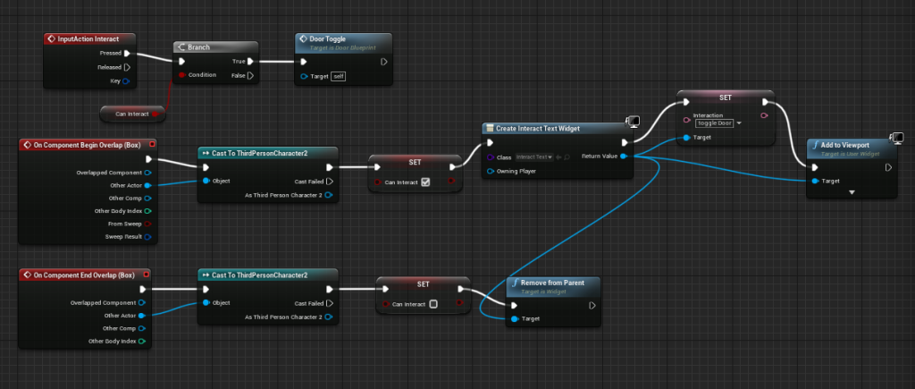Click the Branch node's False output pin

[250, 75]
